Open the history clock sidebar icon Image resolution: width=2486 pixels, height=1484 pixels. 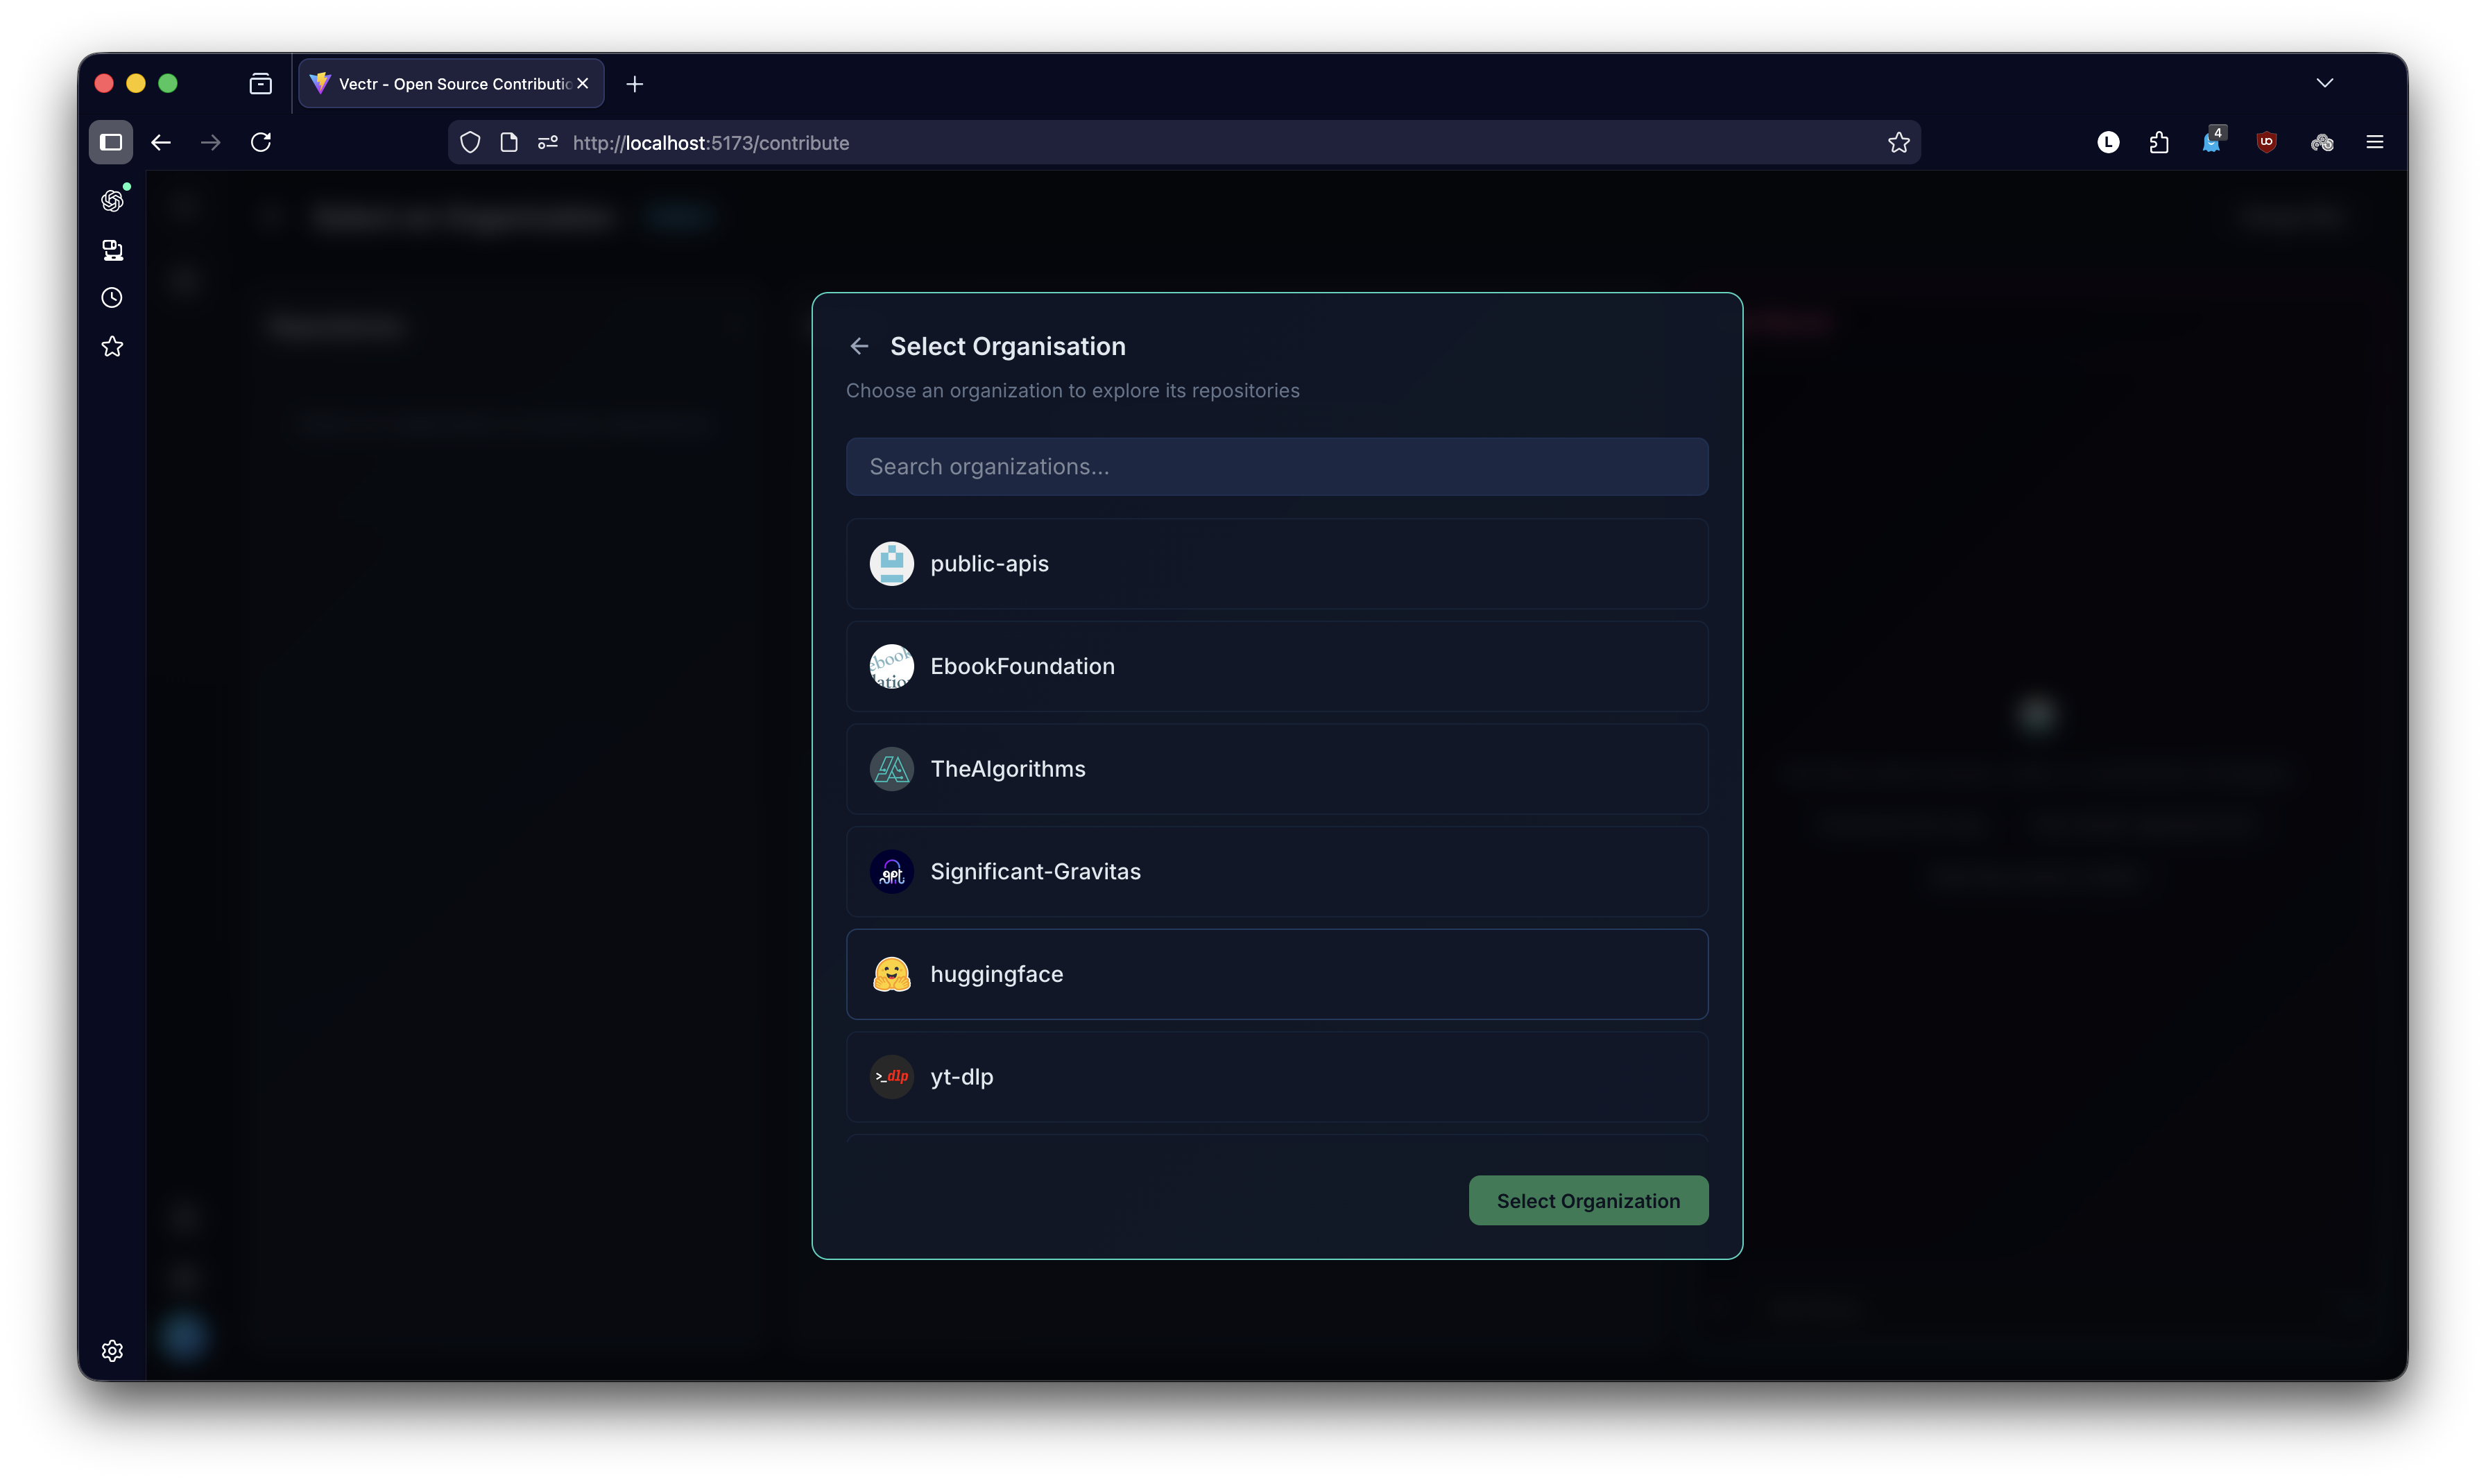[x=112, y=298]
